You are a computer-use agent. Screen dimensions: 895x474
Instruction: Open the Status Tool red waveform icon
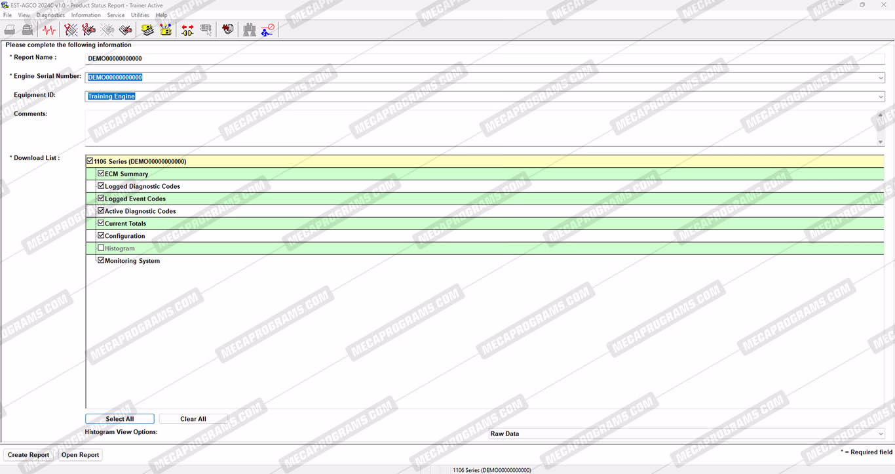tap(48, 30)
